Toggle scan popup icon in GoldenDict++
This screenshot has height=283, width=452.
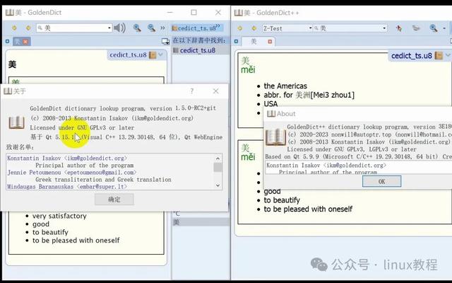point(399,28)
